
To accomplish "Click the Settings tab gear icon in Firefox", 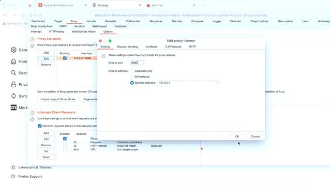I will click(x=94, y=5).
